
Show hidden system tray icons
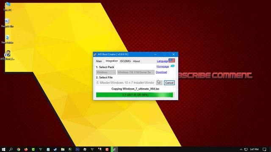coord(241,149)
